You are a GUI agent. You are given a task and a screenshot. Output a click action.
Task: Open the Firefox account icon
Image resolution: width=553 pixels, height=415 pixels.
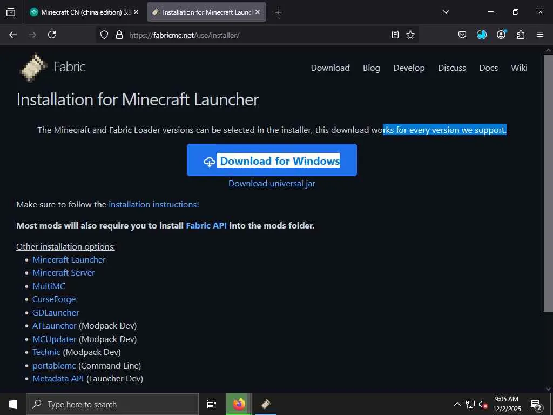[x=501, y=35]
